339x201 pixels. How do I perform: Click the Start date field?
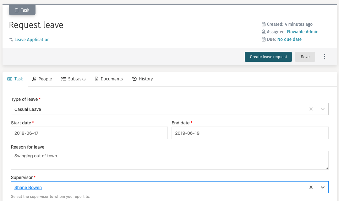tap(90, 133)
